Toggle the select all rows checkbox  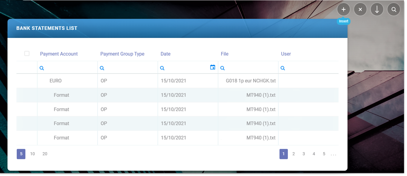27,53
